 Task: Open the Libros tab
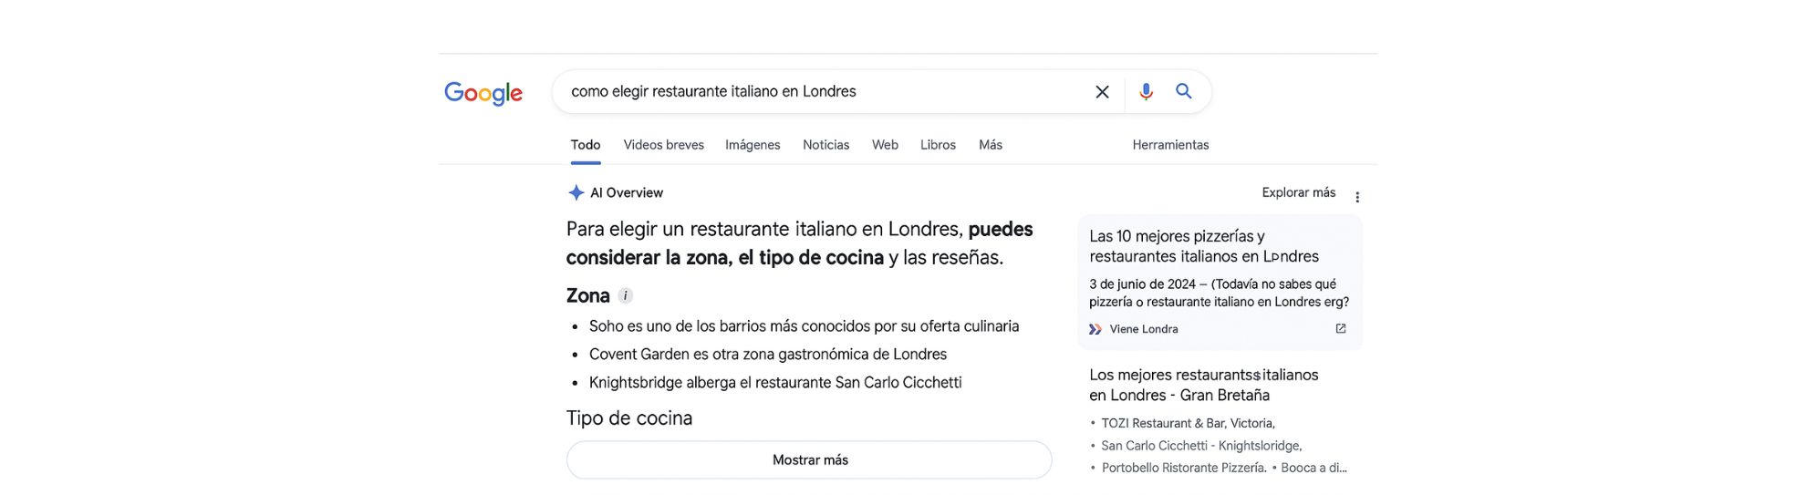coord(938,145)
